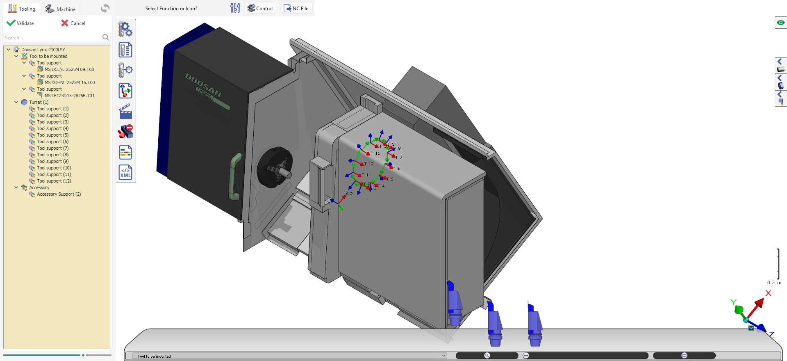Image resolution: width=787 pixels, height=361 pixels.
Task: Collapse the Turret (1) node
Action: tap(16, 102)
